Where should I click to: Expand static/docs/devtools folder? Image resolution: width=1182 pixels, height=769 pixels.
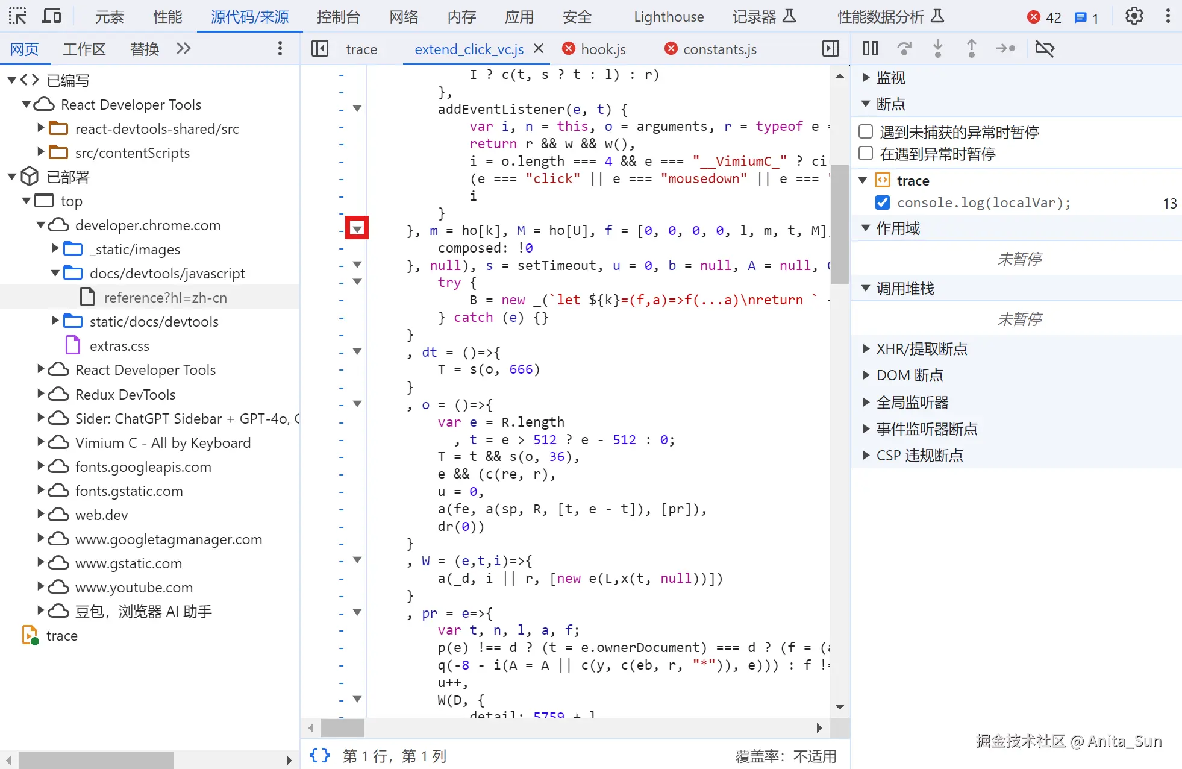55,321
